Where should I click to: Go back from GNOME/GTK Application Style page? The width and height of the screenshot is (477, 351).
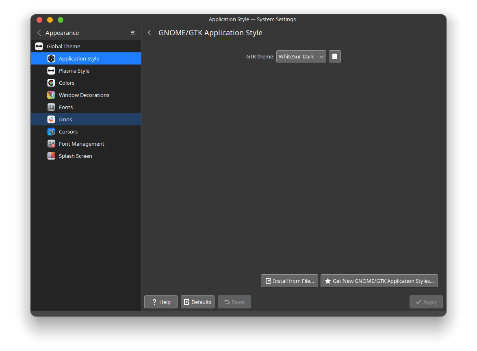(149, 32)
